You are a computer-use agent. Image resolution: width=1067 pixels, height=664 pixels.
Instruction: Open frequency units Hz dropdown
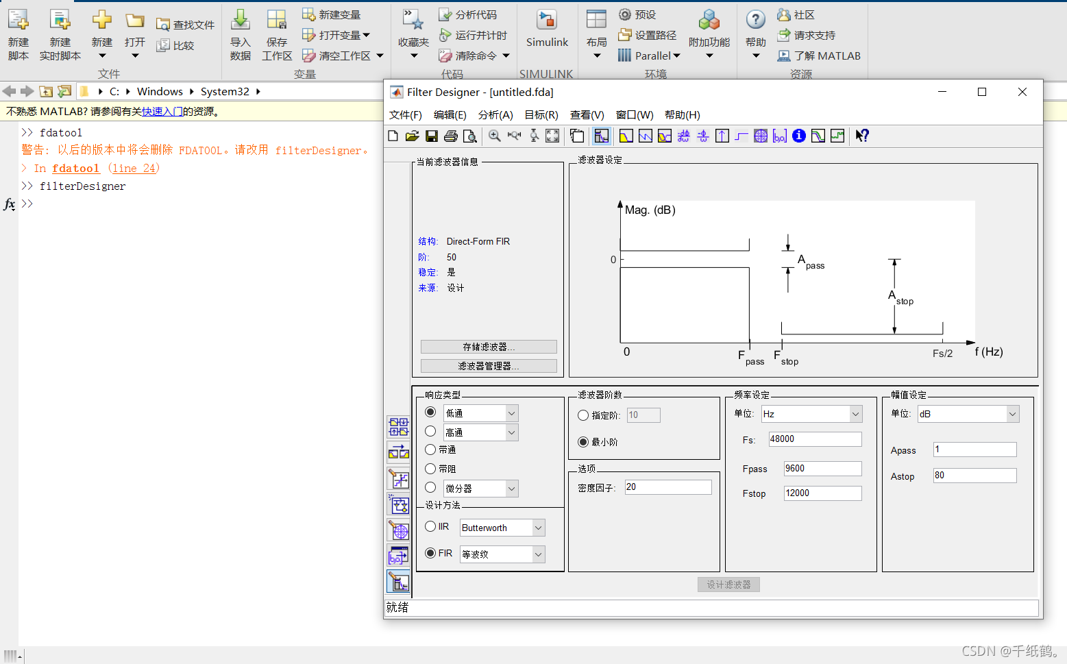pyautogui.click(x=855, y=414)
